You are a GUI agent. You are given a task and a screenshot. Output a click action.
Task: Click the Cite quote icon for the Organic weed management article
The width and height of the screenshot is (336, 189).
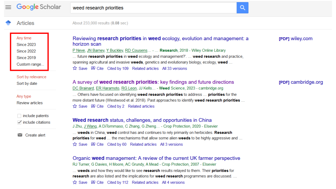pyautogui.click(x=93, y=182)
